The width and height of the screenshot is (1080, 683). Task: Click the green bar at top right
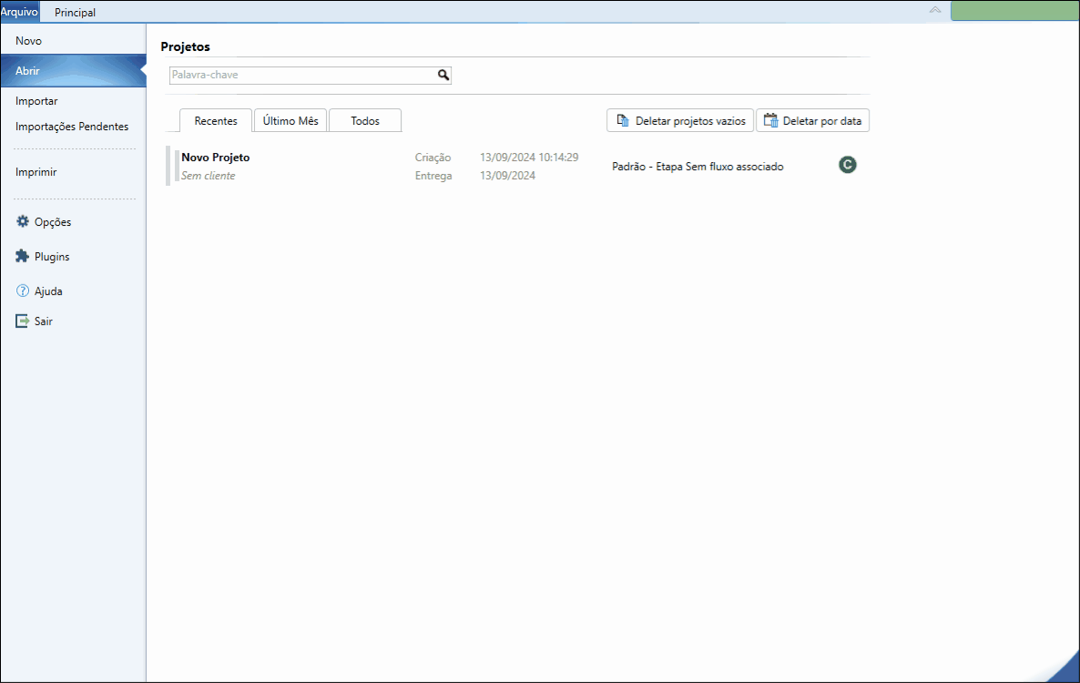coord(1014,10)
